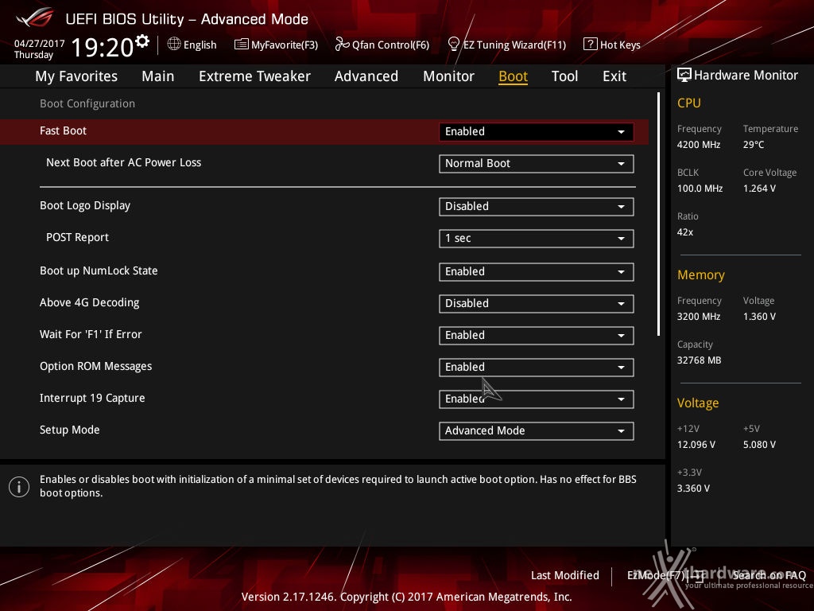Switch to the Extreme Tweaker tab
This screenshot has height=611, width=814.
[x=254, y=76]
